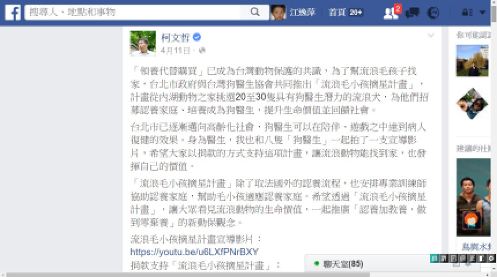The height and width of the screenshot is (277, 497).
Task: Click the search magnifier icon
Action: coord(254,12)
